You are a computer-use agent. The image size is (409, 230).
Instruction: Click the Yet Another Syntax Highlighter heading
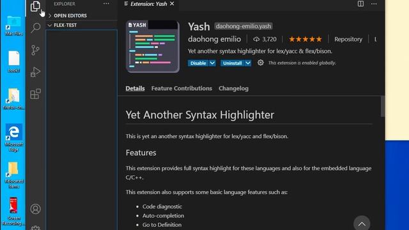(x=200, y=115)
